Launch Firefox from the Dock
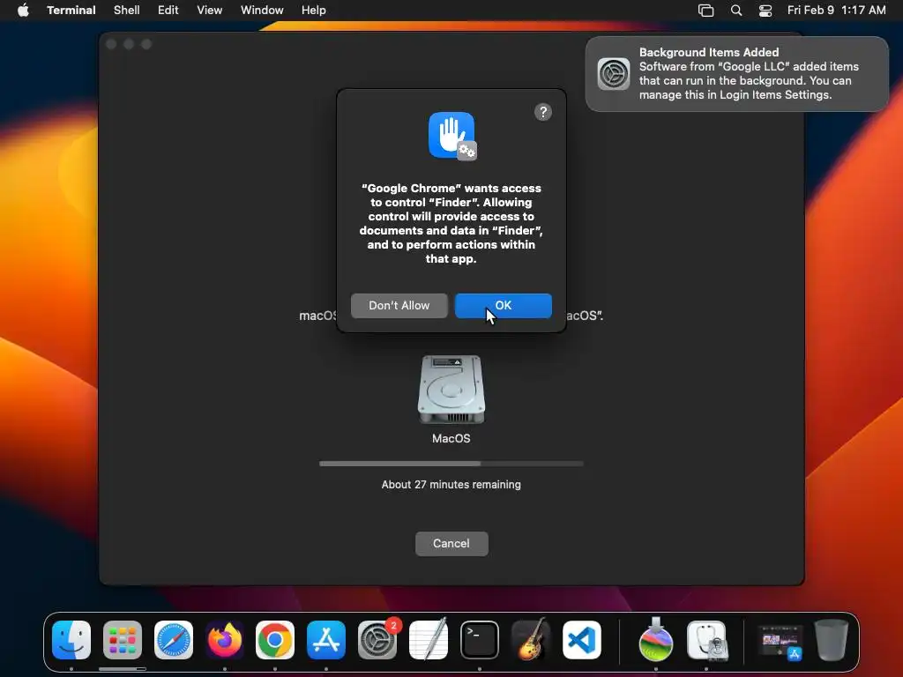This screenshot has height=677, width=903. pyautogui.click(x=225, y=640)
